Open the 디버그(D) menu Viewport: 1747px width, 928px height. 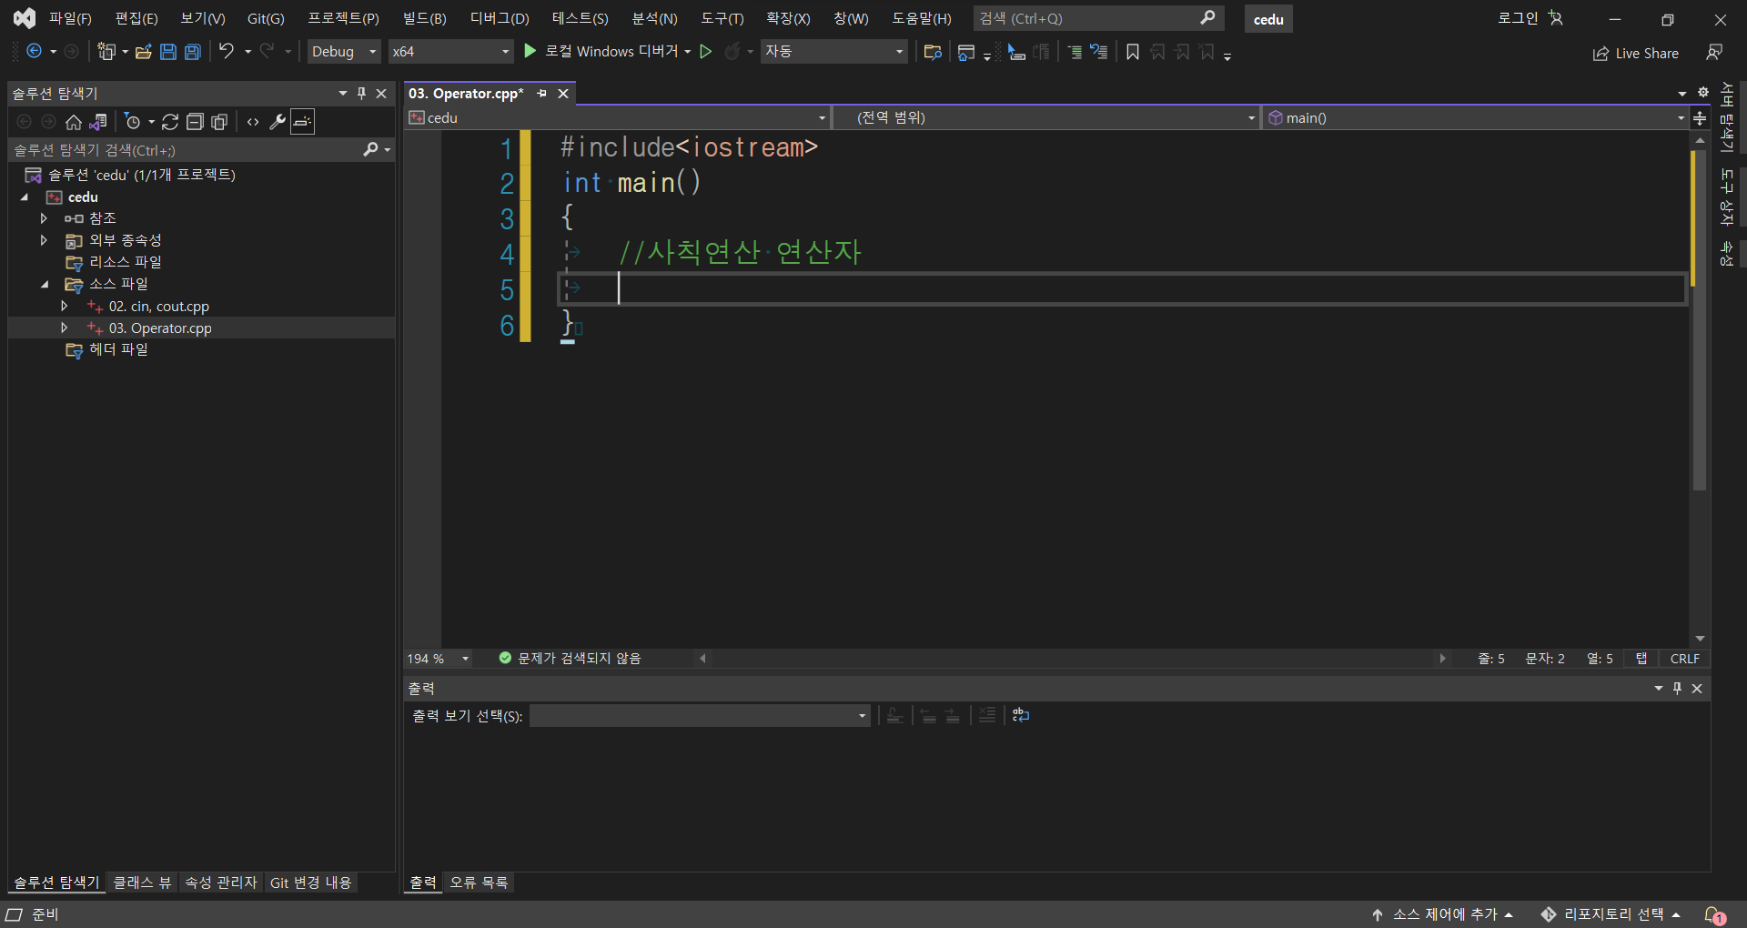[x=500, y=19]
